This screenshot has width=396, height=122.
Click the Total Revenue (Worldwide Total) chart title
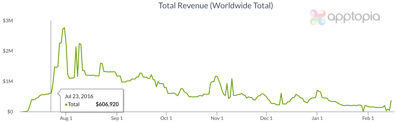tap(215, 6)
